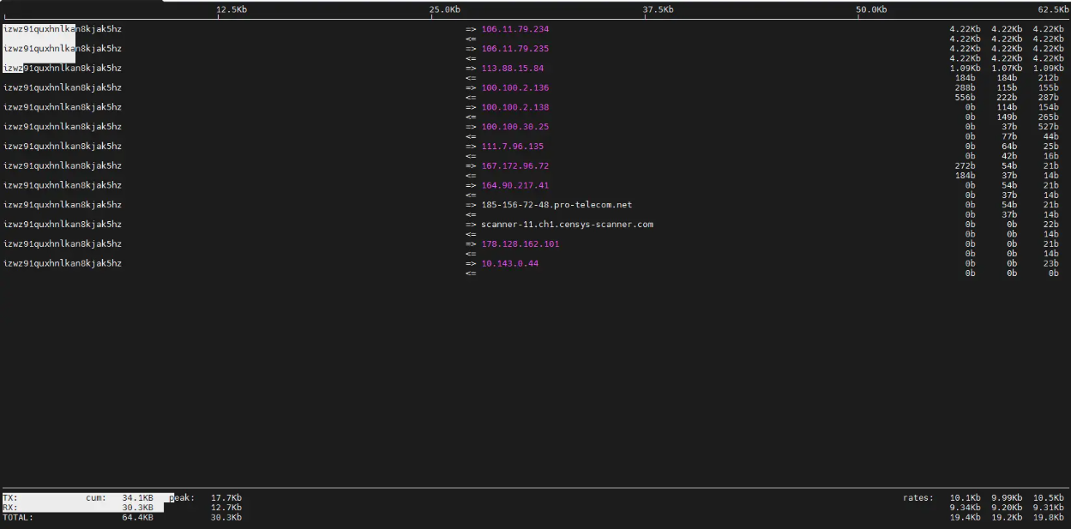Click the TX label in status bar
Screen dimensions: 1071x529
click(9, 497)
